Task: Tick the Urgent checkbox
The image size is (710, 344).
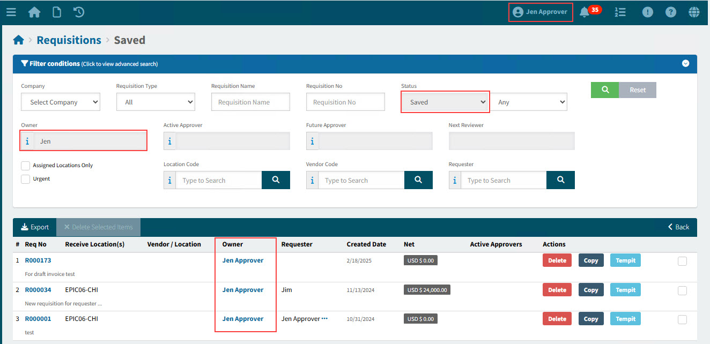Action: pos(25,179)
